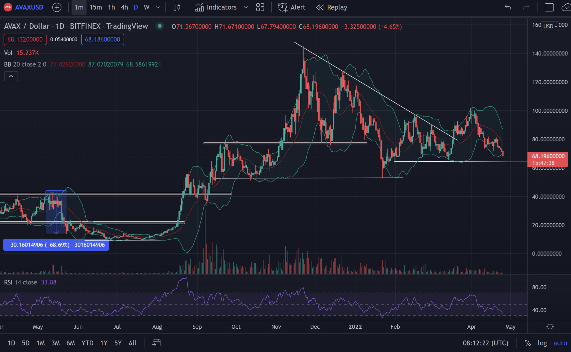The height and width of the screenshot is (352, 571).
Task: Create a new Alert
Action: pos(292,7)
